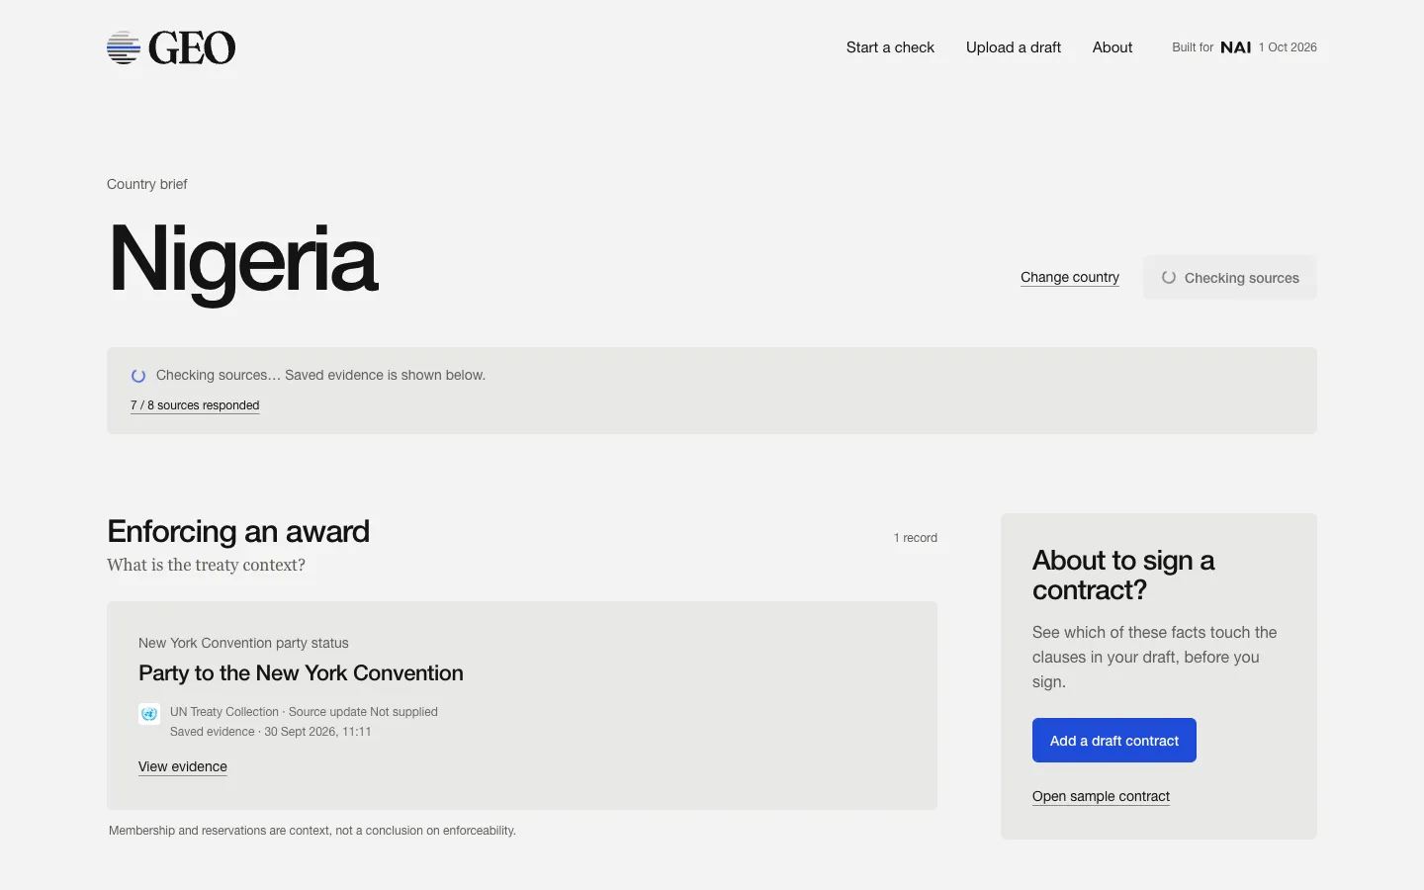Click the See which of these facts paragraph

tap(1155, 657)
